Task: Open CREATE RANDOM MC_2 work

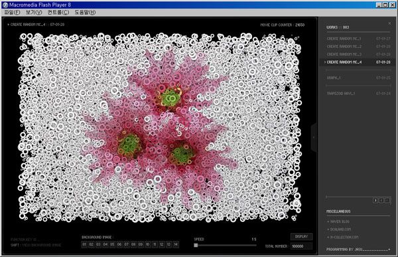Action: pyautogui.click(x=358, y=46)
